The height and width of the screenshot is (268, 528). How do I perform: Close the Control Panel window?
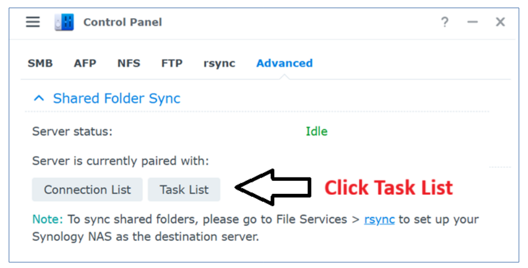500,22
